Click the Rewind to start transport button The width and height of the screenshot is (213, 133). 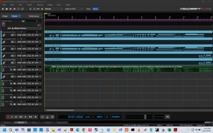point(16,117)
